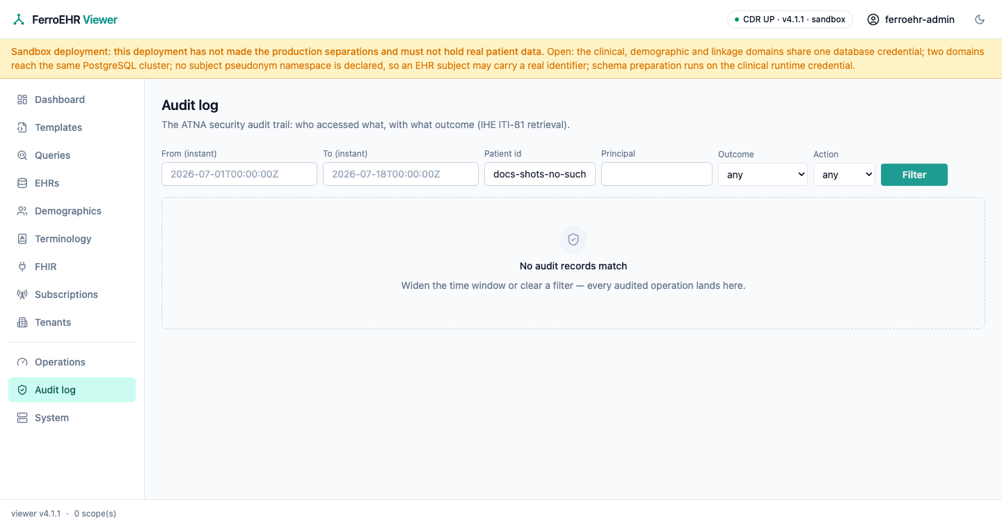
Task: Click the Patient id field
Action: 540,174
